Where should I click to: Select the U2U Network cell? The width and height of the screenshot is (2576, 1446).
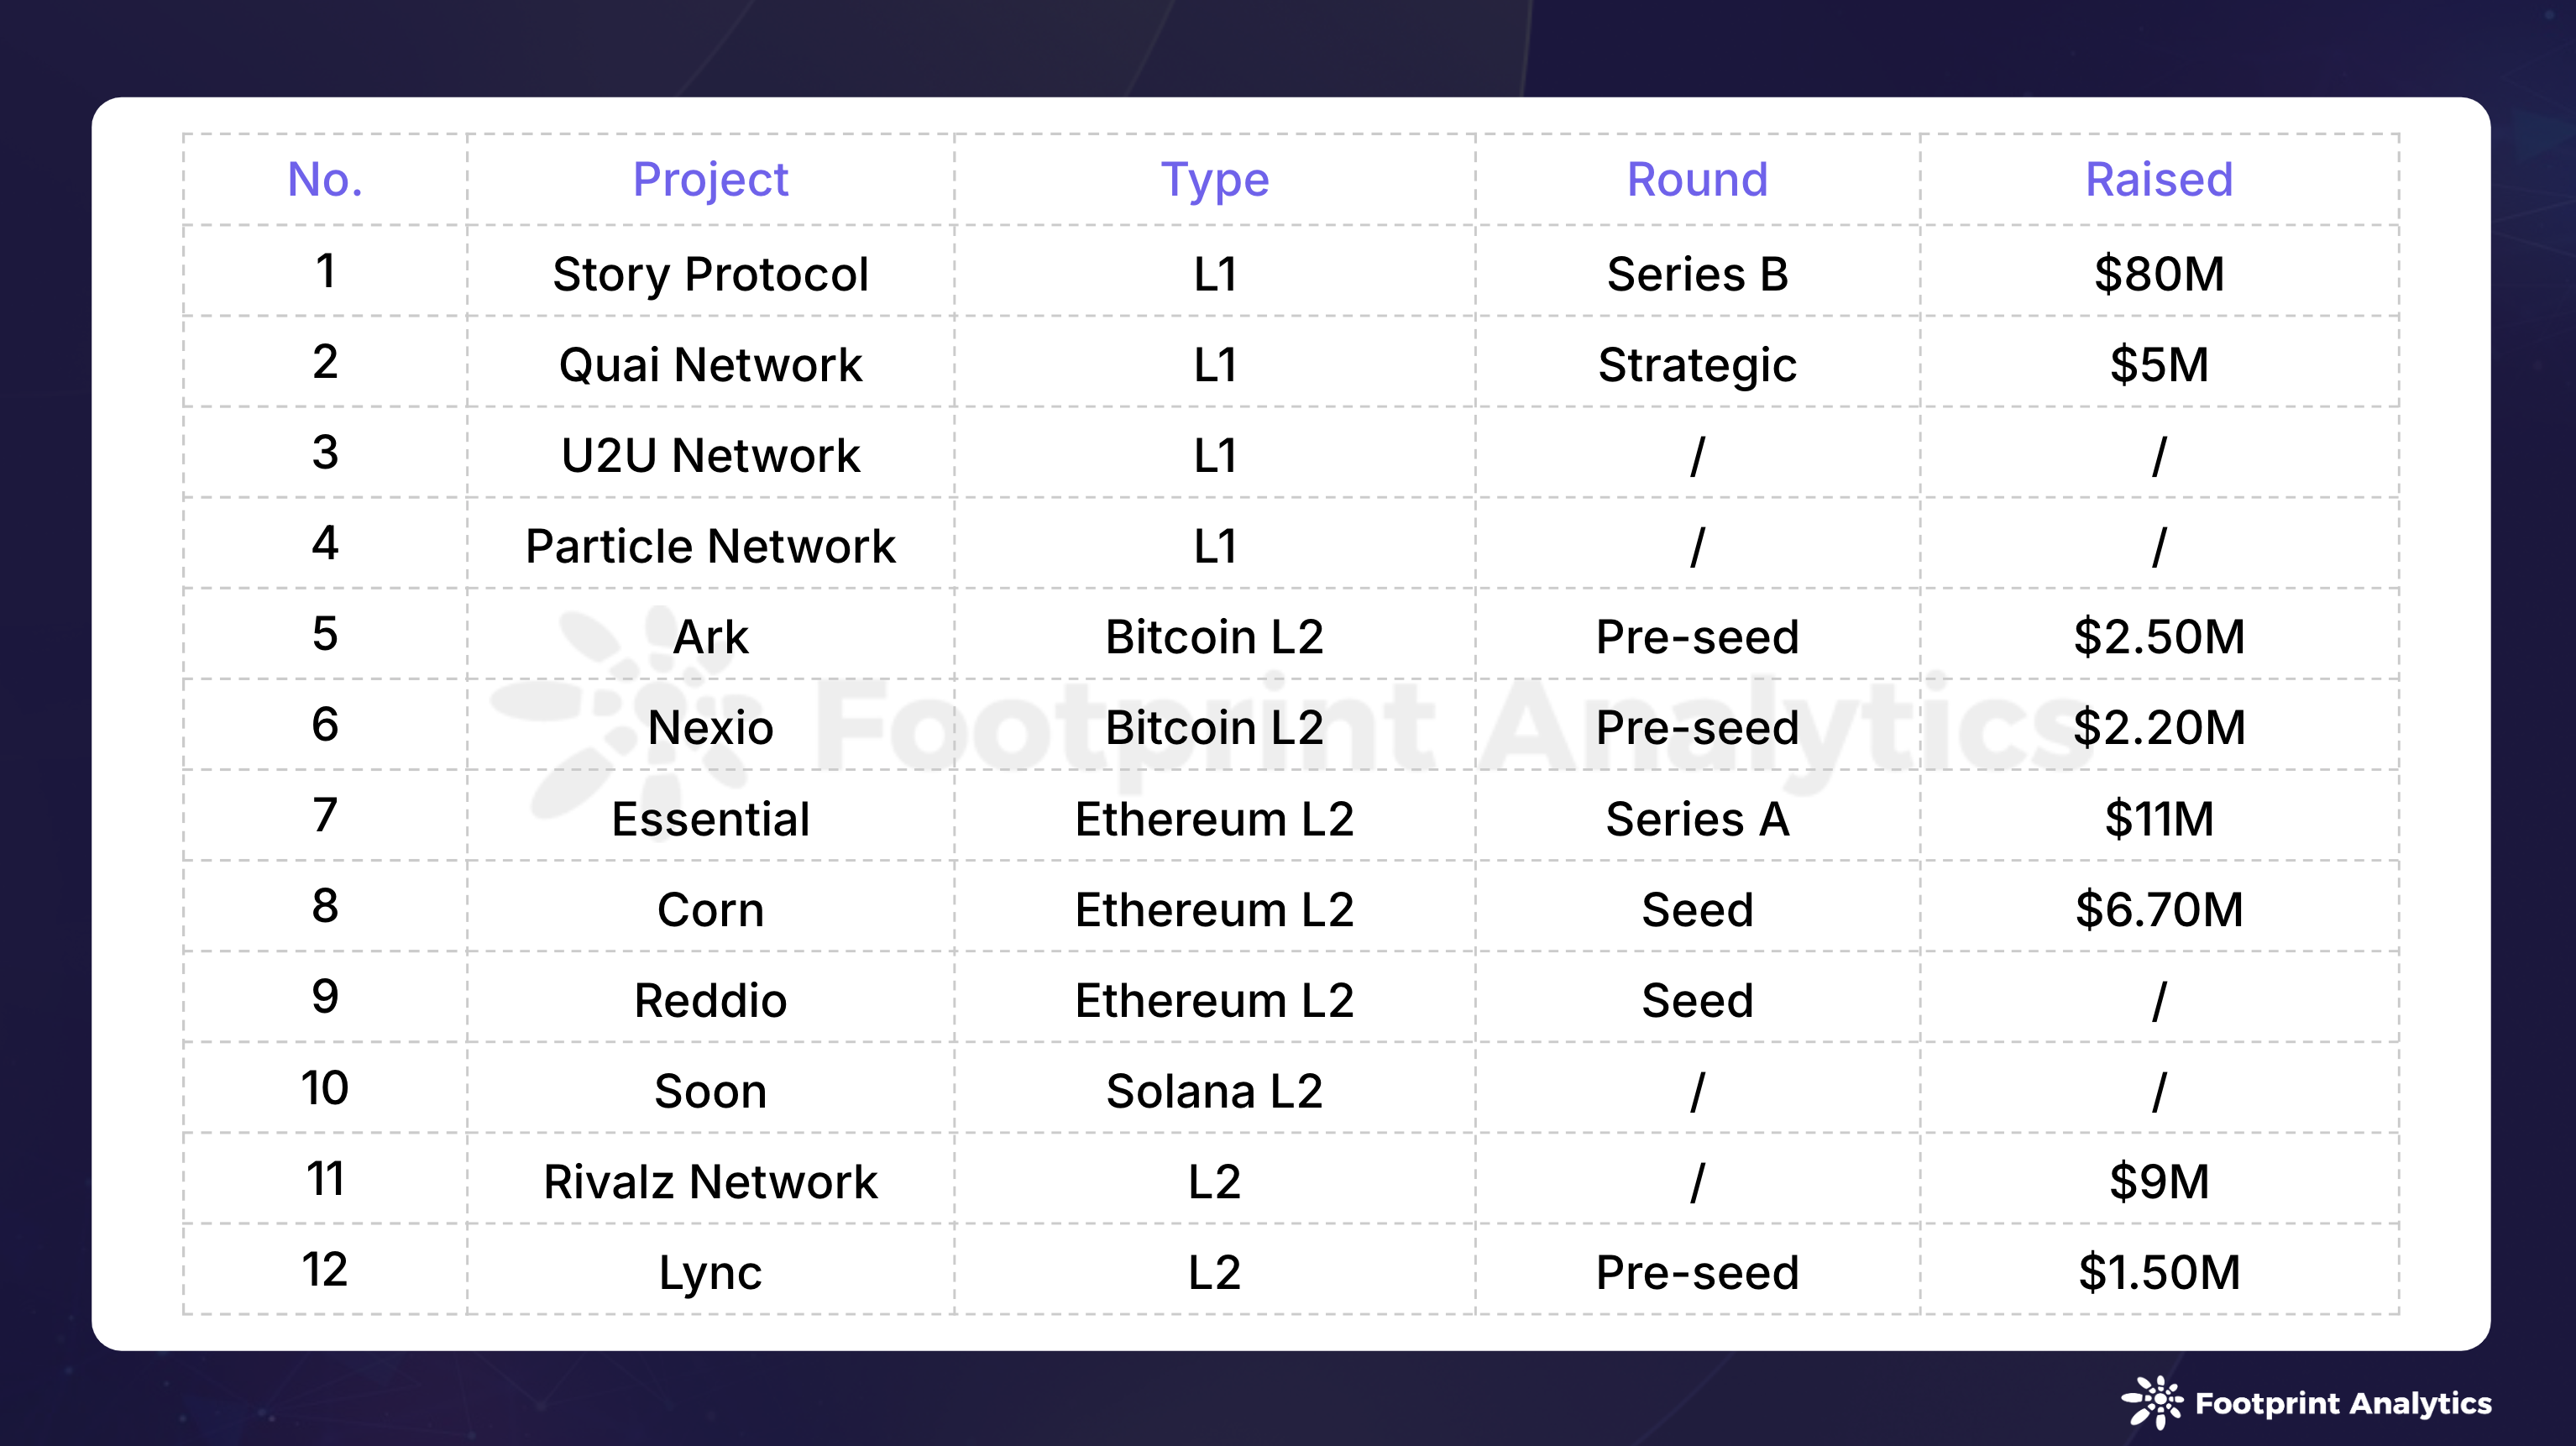pos(710,456)
